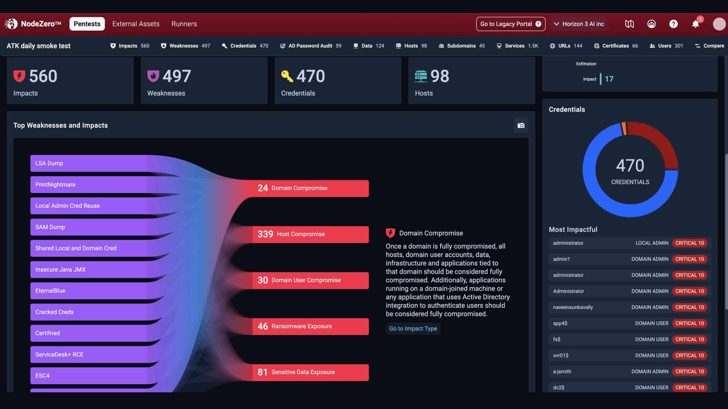Image resolution: width=728 pixels, height=409 pixels.
Task: Click the Domain Compromise impact bar
Action: tap(310, 188)
